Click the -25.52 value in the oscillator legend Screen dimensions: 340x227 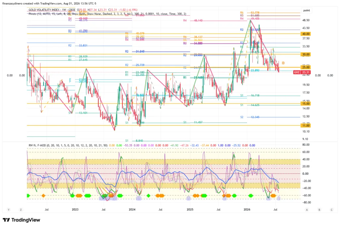(236, 145)
